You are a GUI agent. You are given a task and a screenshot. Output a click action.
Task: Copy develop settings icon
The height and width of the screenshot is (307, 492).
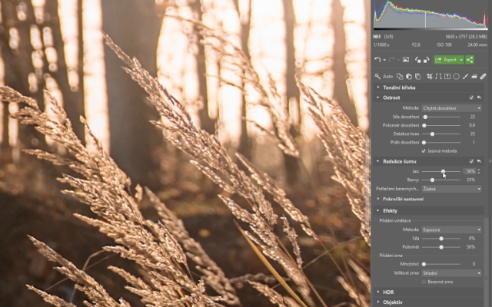pyautogui.click(x=400, y=76)
